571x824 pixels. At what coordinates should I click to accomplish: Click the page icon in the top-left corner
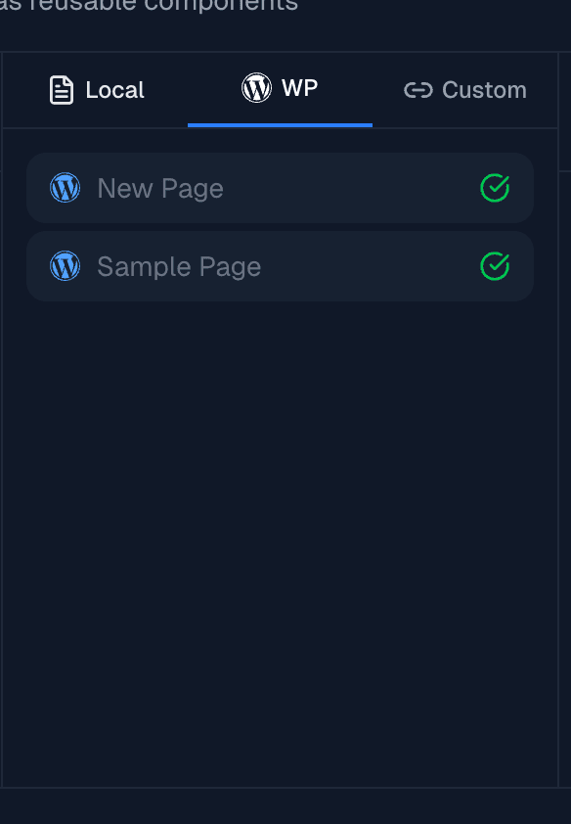click(62, 89)
